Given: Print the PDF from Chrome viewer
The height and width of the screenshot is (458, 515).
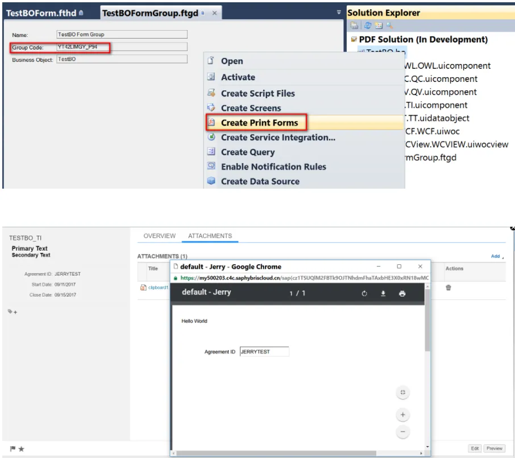Looking at the screenshot, I should click(402, 293).
